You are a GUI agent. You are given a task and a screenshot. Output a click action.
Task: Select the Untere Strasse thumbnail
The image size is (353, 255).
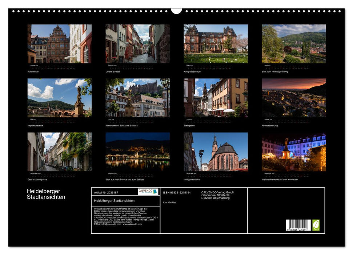pos(137,44)
